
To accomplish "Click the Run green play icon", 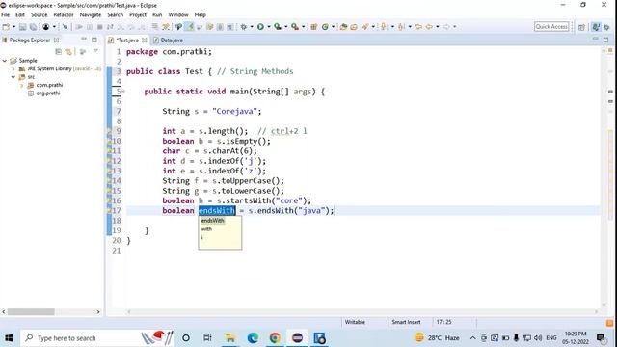I will [x=260, y=27].
